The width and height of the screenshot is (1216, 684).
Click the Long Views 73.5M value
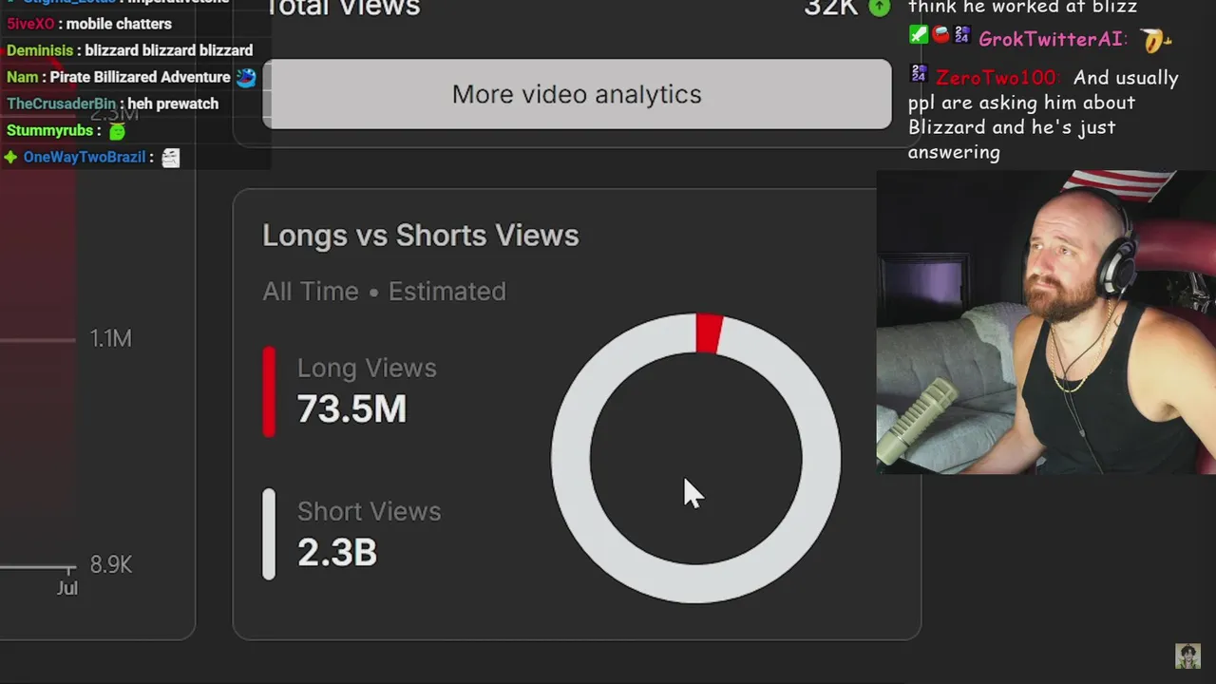[x=351, y=408]
